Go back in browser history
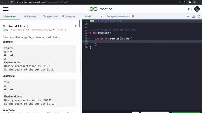202x113 pixels. click(x=3, y=2)
